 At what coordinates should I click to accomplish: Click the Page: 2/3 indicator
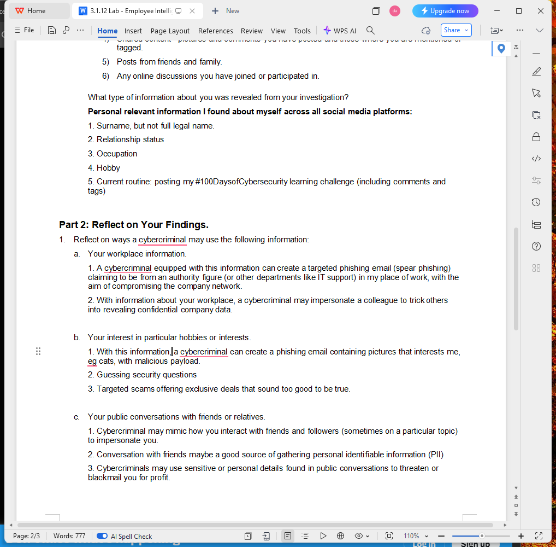pos(27,536)
